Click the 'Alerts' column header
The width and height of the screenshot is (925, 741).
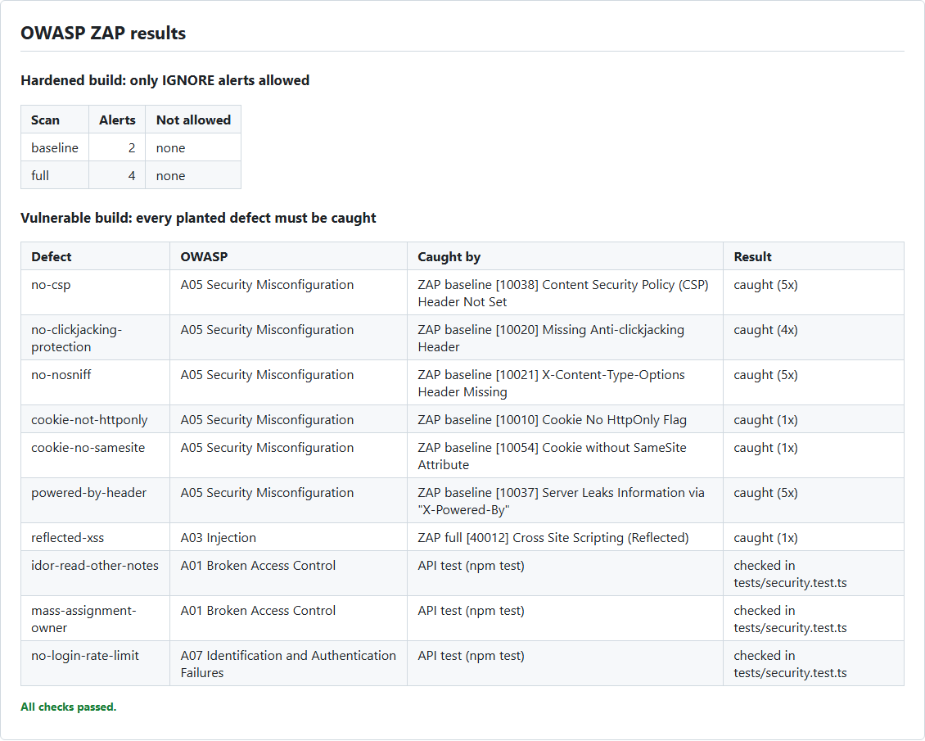point(117,120)
